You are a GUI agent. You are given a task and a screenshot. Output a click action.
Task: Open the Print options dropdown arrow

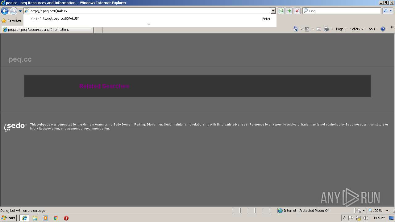[332, 29]
